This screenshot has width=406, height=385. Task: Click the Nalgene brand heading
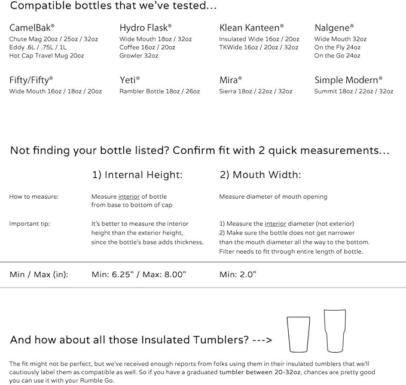(x=334, y=28)
